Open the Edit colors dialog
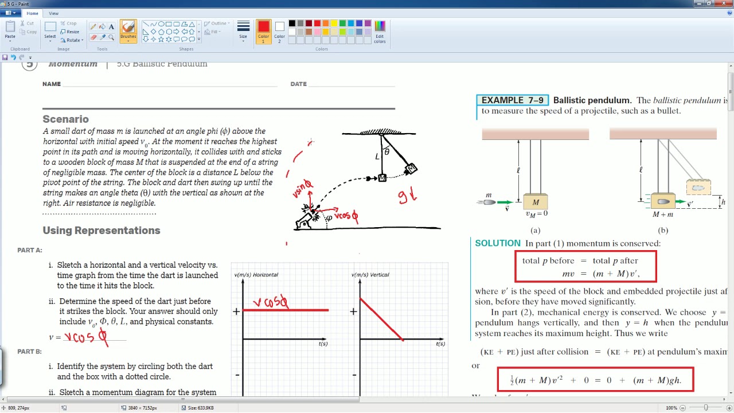 (x=380, y=32)
